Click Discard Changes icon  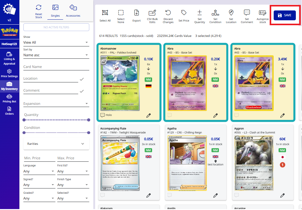(168, 13)
